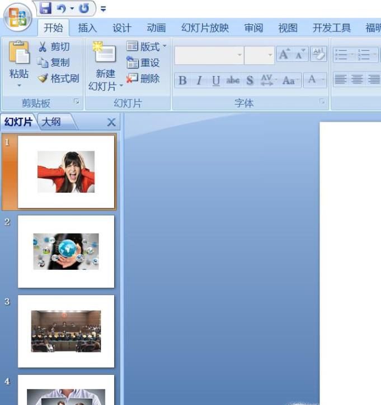Click the 重设 reset slide button
The height and width of the screenshot is (405, 381).
(x=143, y=63)
